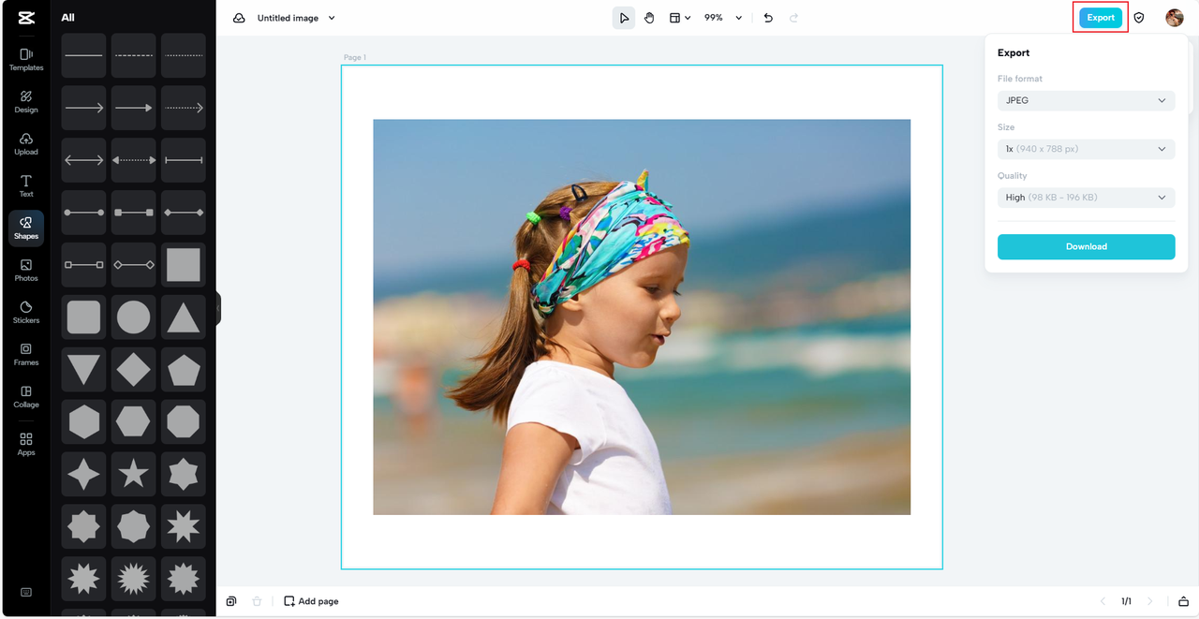Open the Apps sidebar panel

click(26, 444)
